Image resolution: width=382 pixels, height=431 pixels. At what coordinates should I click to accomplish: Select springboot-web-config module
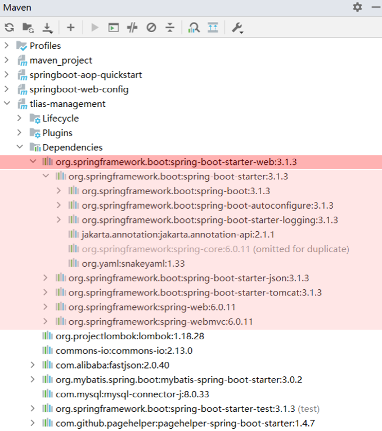(x=79, y=89)
